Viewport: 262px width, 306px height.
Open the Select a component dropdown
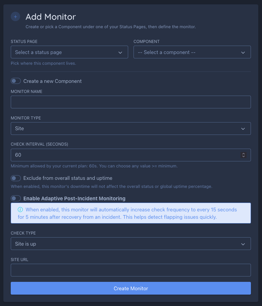click(x=192, y=52)
